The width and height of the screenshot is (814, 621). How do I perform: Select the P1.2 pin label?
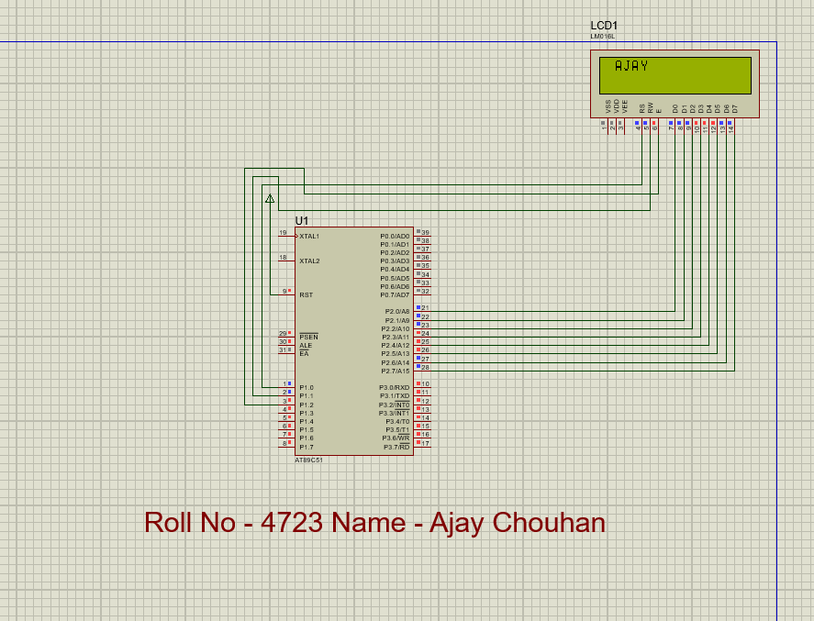click(x=307, y=405)
